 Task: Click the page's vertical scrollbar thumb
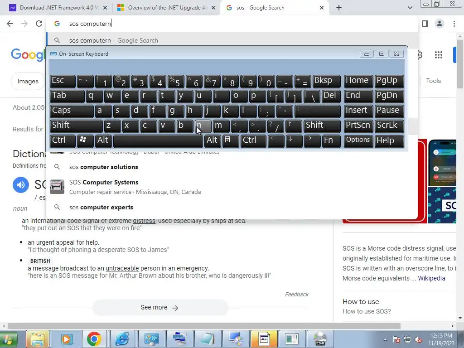pos(460,63)
